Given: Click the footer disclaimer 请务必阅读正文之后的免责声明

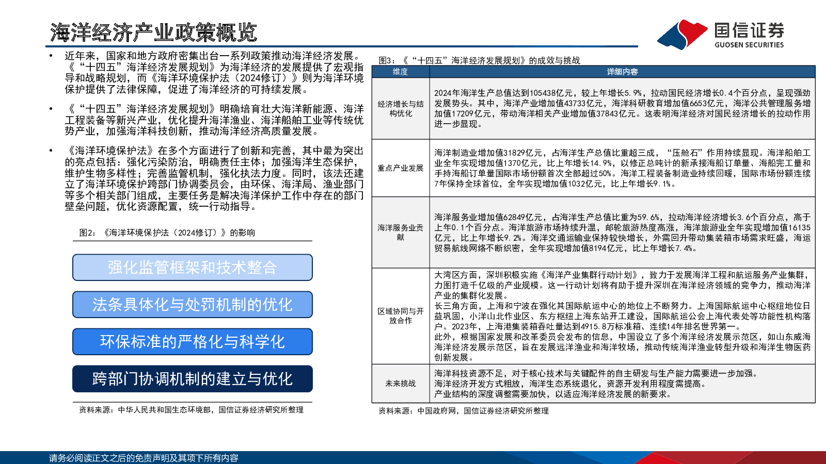Looking at the screenshot, I should (144, 458).
